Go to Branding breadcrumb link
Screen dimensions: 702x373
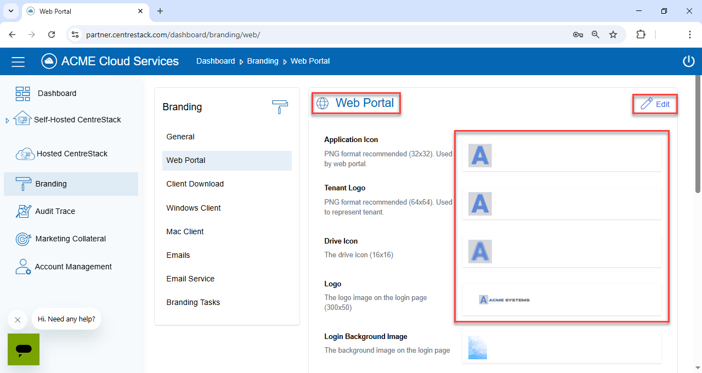263,61
